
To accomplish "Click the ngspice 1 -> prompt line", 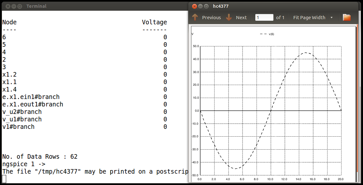I will (x=24, y=164).
